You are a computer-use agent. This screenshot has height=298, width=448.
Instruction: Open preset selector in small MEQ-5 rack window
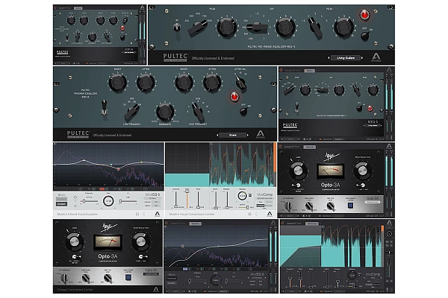373,125
